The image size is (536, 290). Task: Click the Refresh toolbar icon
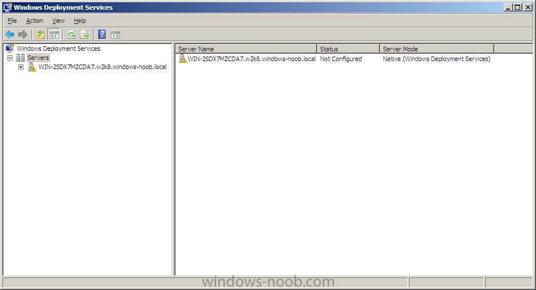72,34
